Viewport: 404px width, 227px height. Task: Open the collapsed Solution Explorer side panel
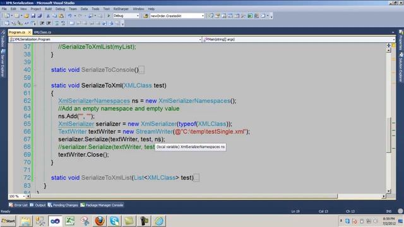pos(401,67)
